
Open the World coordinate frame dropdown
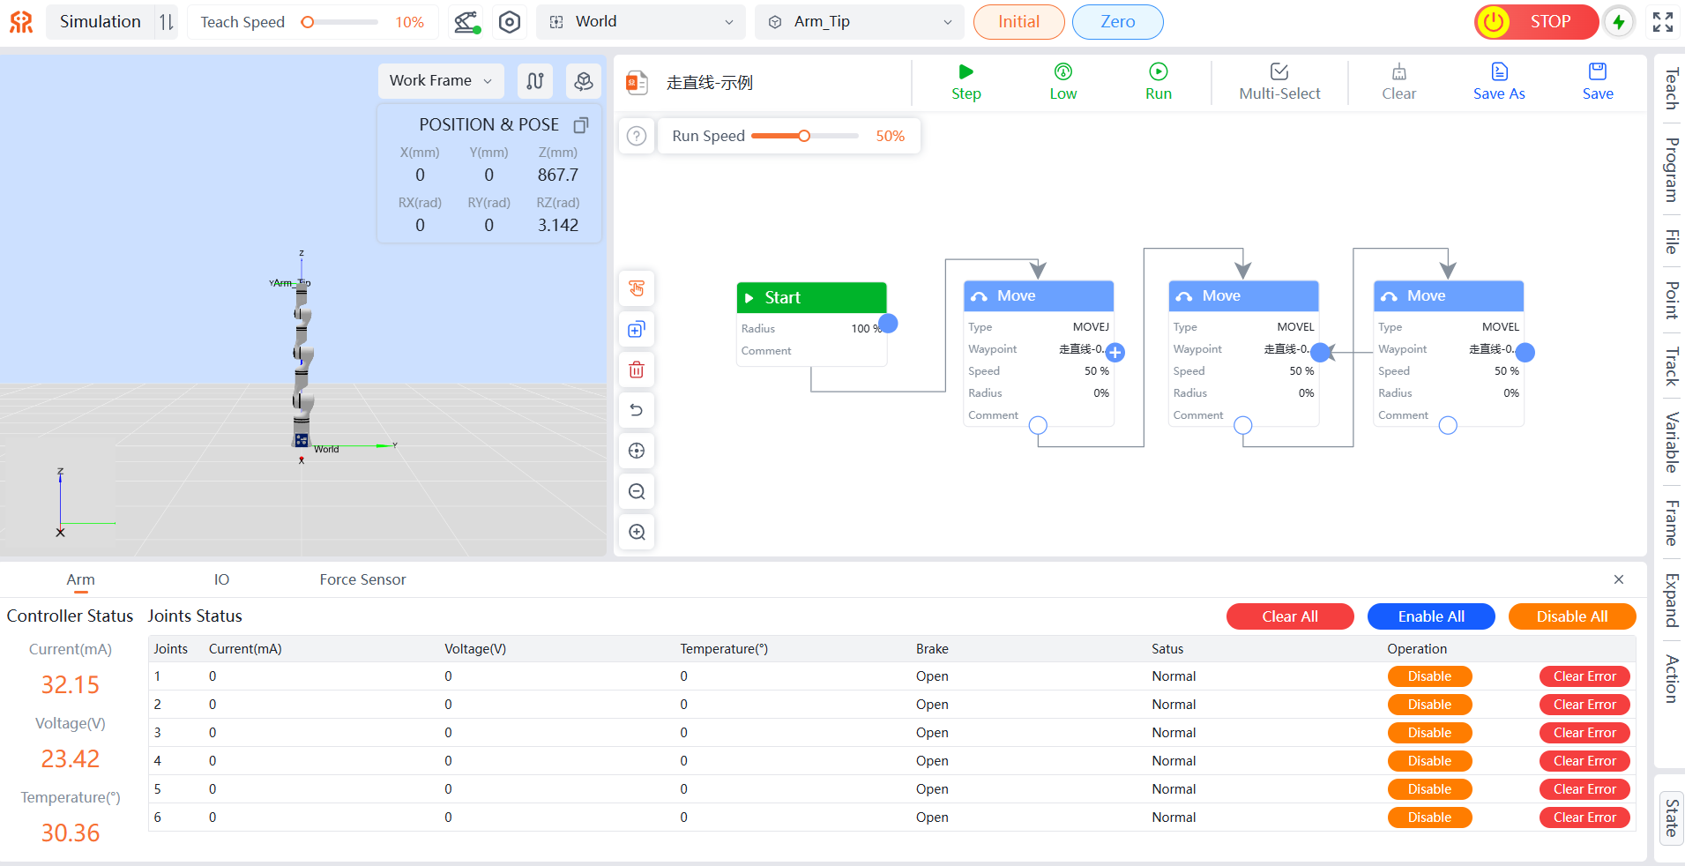pos(641,22)
